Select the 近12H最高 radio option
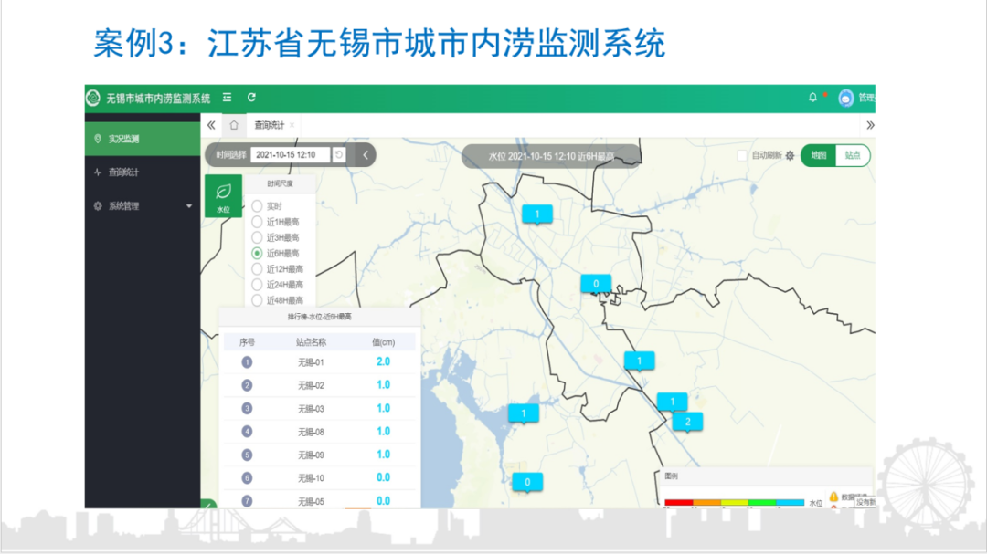 pos(257,269)
